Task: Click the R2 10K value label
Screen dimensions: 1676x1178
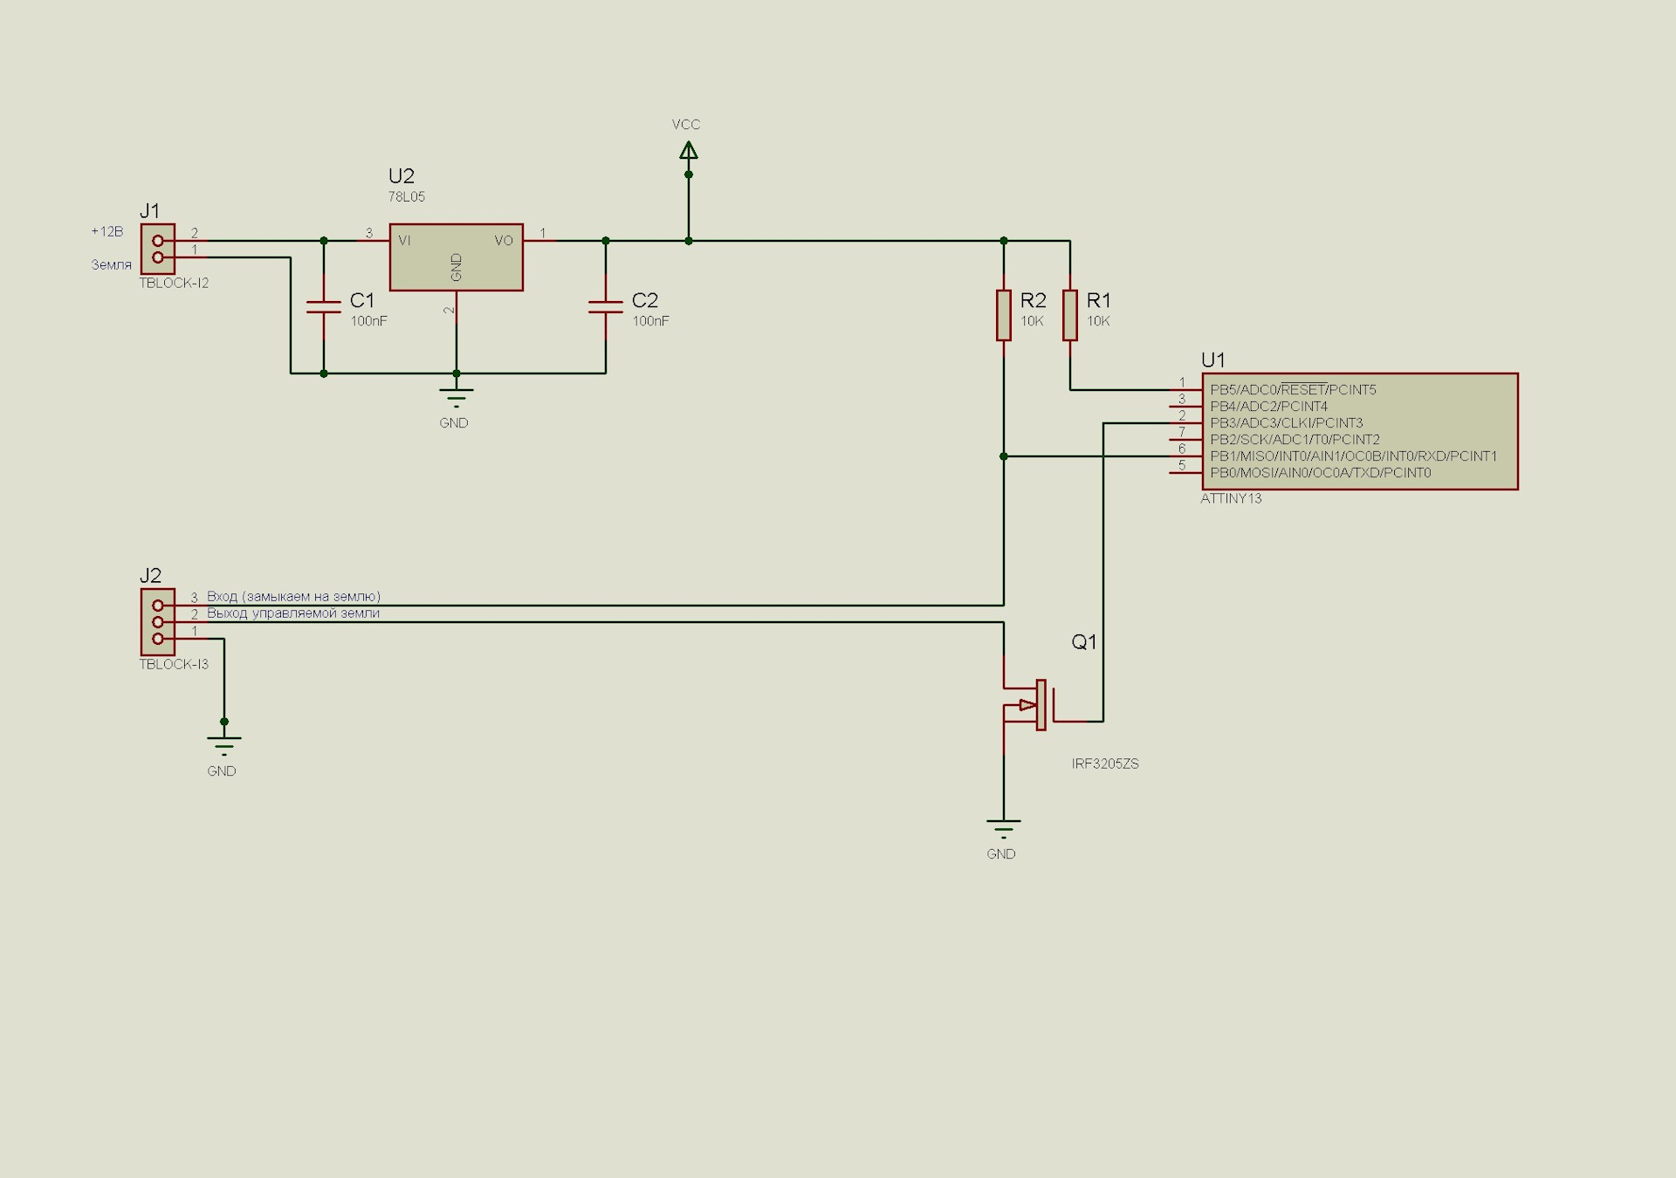Action: pos(1032,321)
